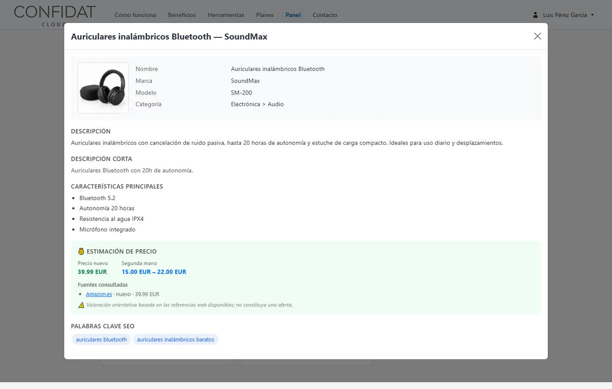Select the 'auriculares bluetooth' keyword tag

(101, 340)
